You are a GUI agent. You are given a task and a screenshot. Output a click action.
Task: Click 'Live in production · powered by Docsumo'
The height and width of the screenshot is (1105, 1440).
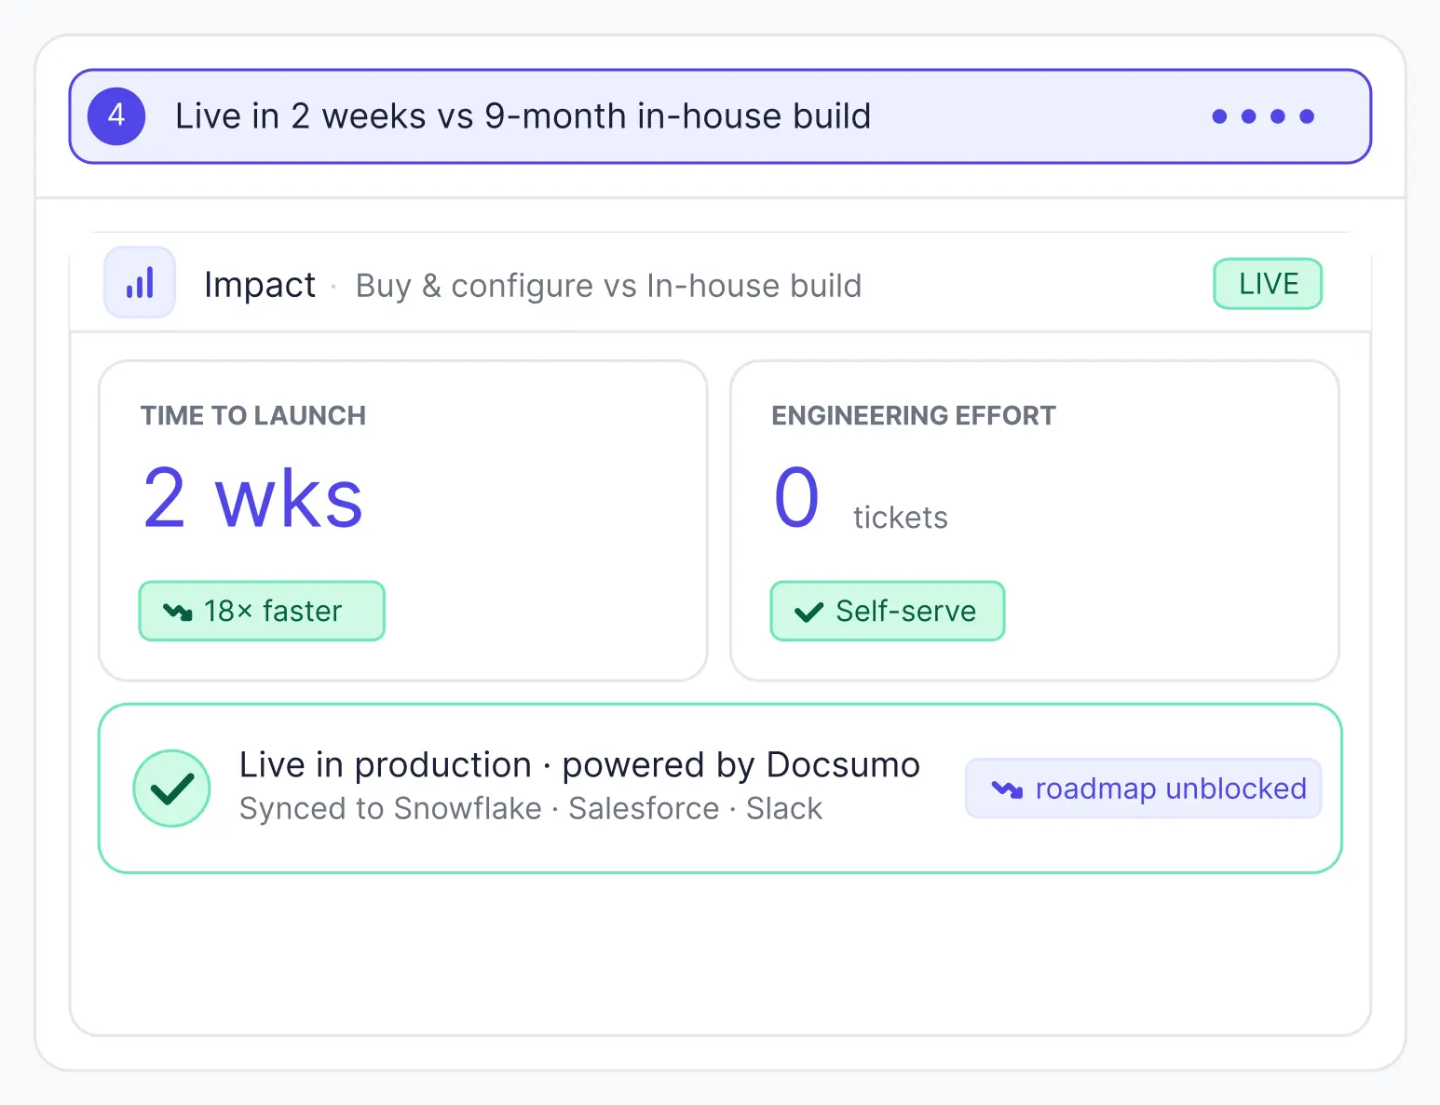(579, 765)
